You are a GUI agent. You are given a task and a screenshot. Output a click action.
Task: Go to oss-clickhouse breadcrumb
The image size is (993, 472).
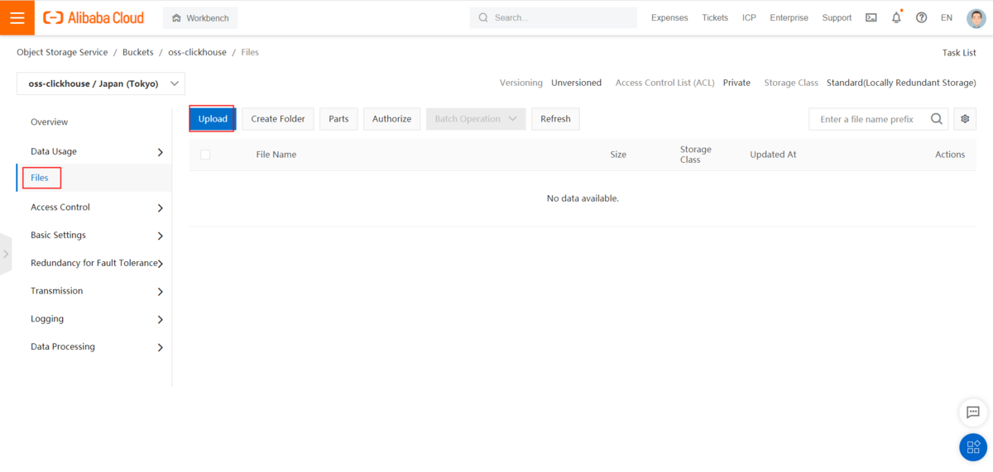pyautogui.click(x=197, y=52)
